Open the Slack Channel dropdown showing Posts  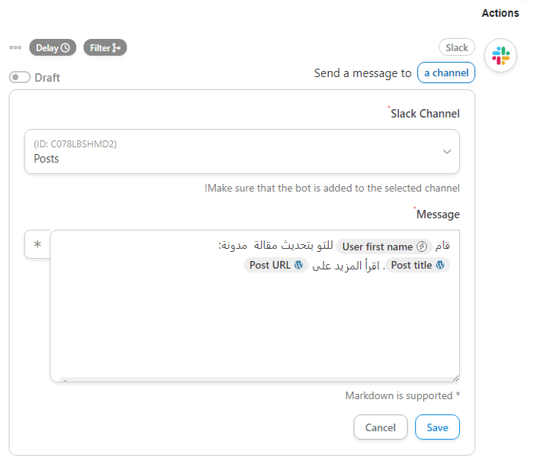[x=242, y=151]
